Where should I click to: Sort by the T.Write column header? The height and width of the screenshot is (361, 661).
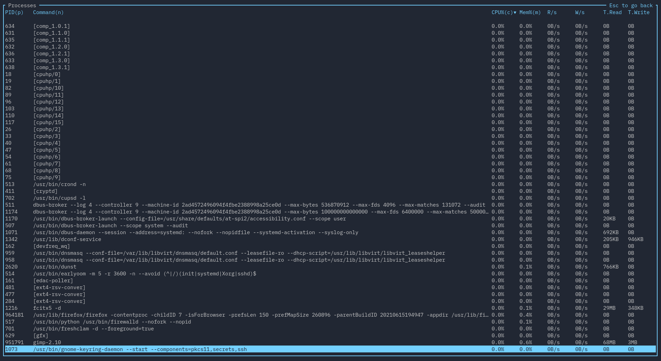tap(639, 12)
